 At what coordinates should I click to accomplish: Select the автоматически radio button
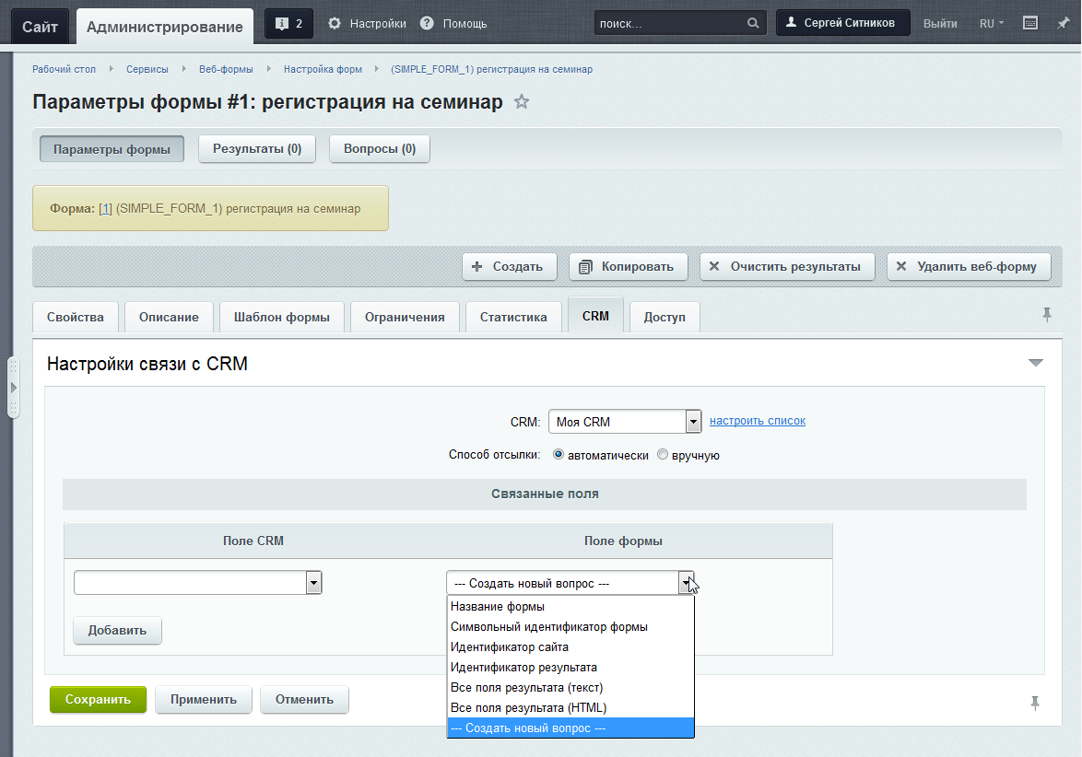pos(559,455)
